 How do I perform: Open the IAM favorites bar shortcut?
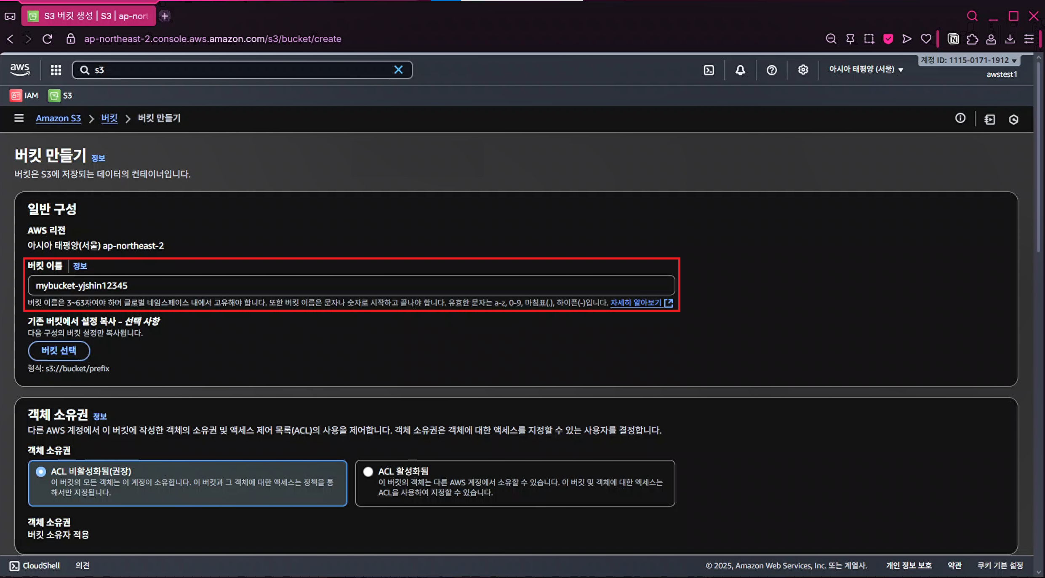coord(24,96)
